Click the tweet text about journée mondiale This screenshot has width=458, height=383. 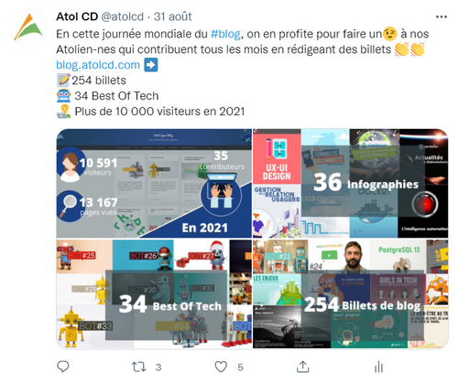click(243, 42)
